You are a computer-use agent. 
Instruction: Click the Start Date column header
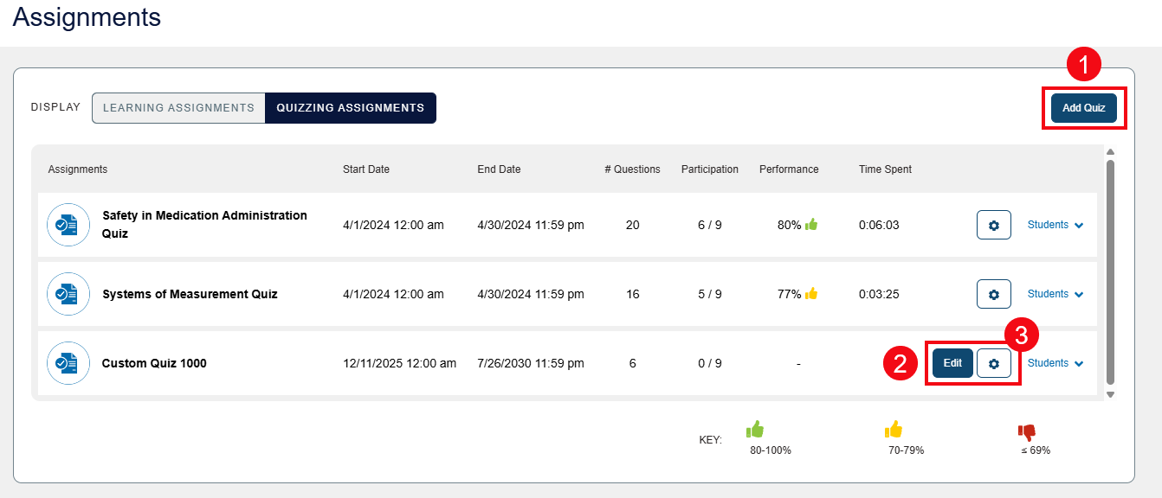point(365,169)
